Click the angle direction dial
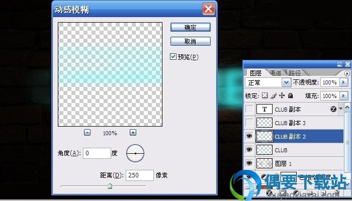Image resolution: width=352 pixels, height=201 pixels. (135, 153)
